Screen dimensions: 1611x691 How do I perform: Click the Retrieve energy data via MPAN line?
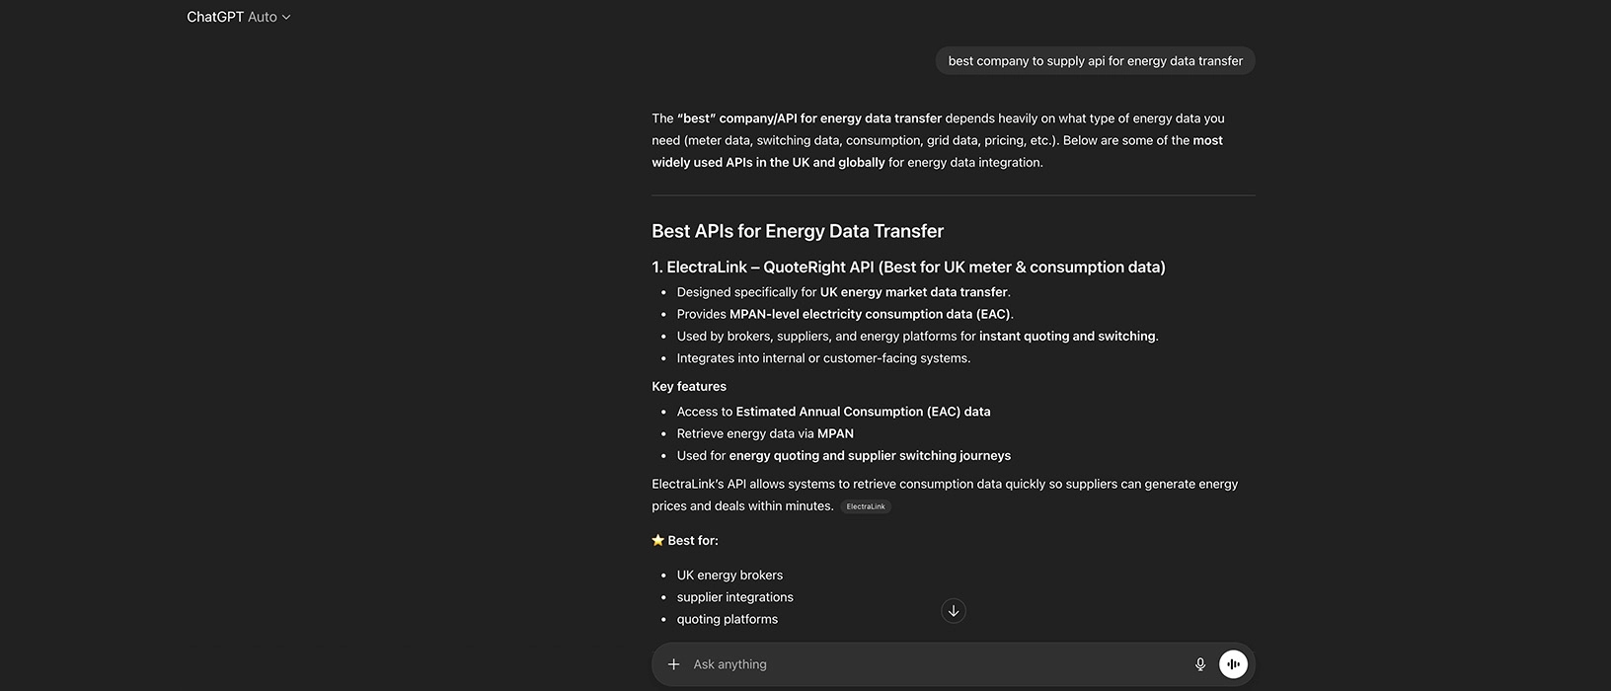tap(765, 433)
